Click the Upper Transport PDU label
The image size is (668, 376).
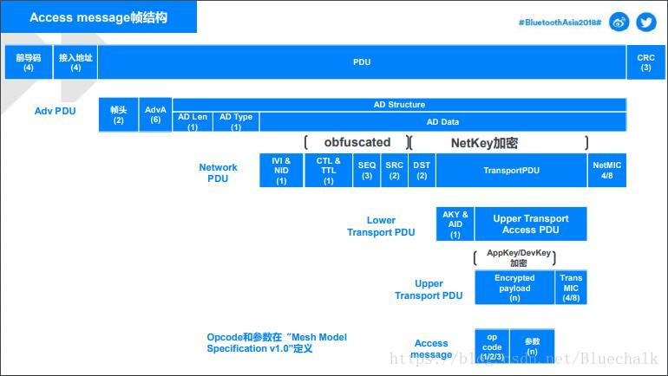pyautogui.click(x=429, y=289)
